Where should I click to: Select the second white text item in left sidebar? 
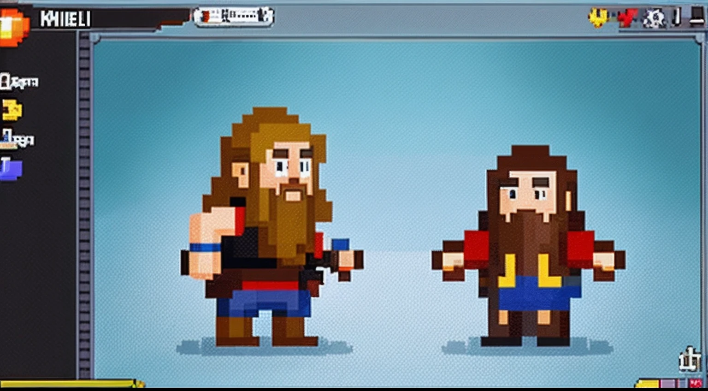(18, 139)
